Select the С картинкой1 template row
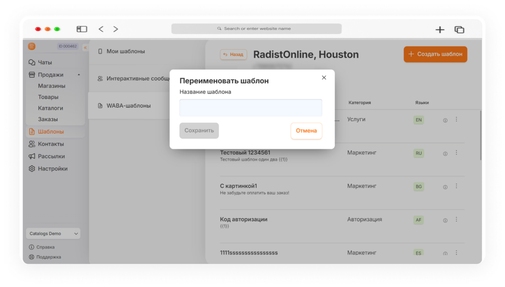Image resolution: width=505 pixels, height=287 pixels. (x=342, y=193)
